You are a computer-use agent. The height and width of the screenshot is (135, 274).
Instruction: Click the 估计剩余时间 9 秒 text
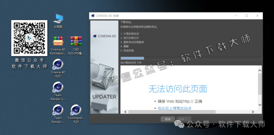click(x=131, y=62)
